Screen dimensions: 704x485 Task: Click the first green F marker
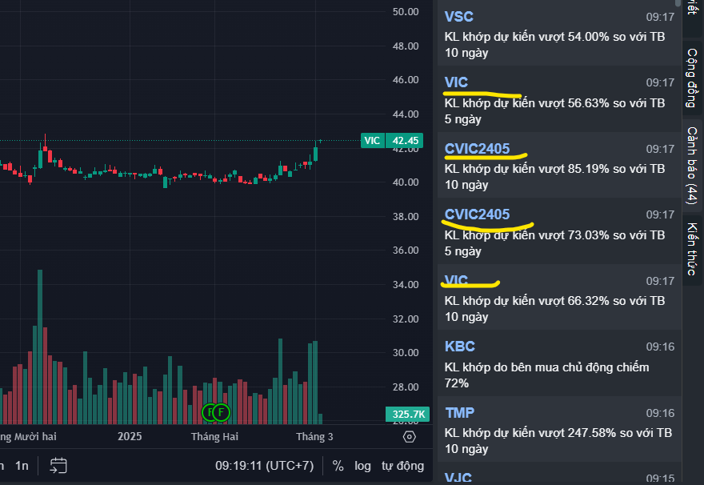click(210, 412)
